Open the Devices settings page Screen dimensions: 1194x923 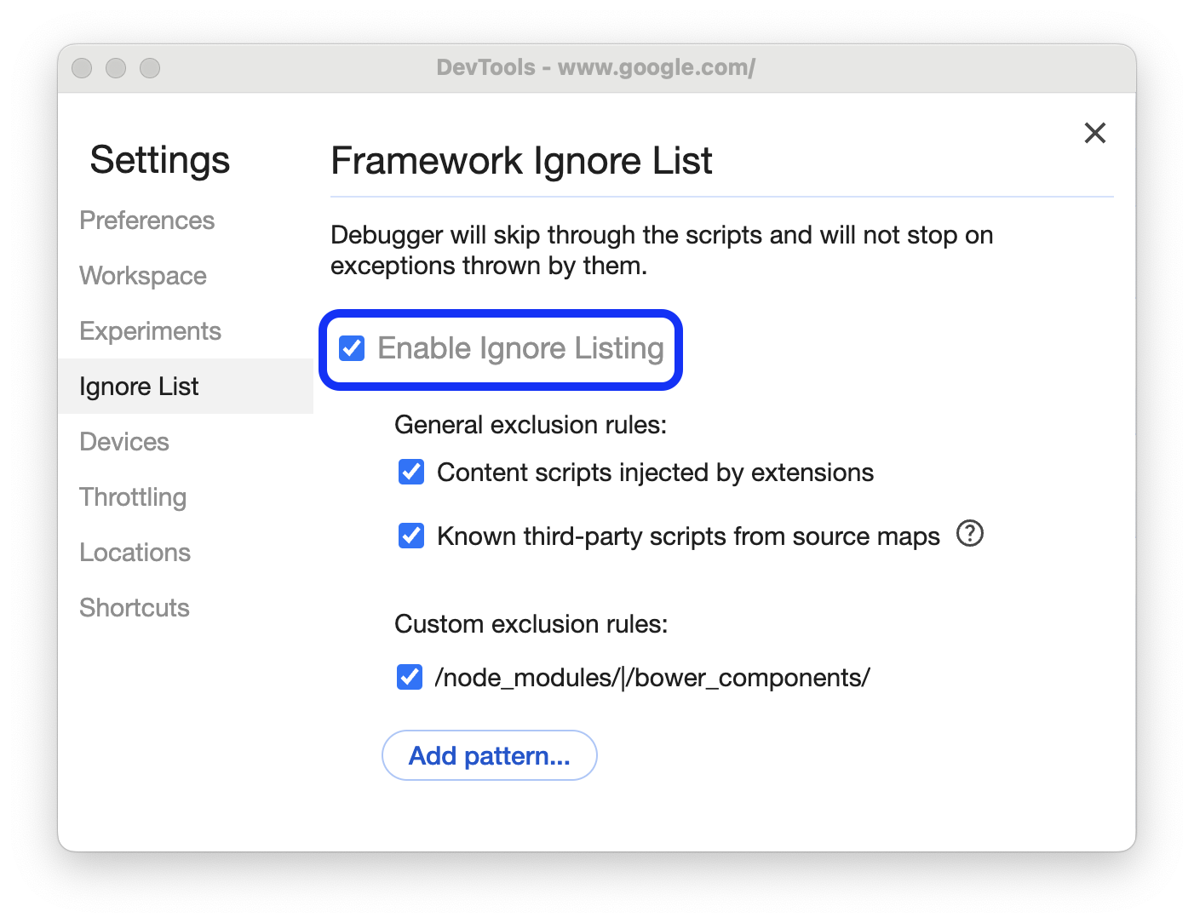[124, 442]
